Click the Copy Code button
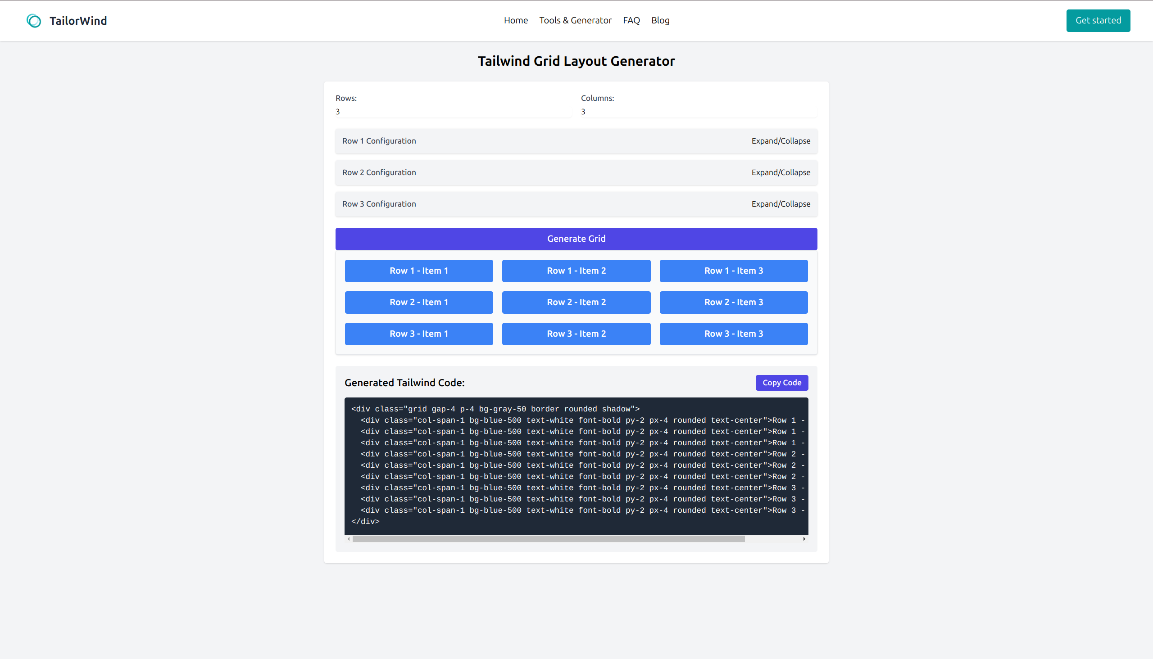Viewport: 1153px width, 659px height. point(781,382)
